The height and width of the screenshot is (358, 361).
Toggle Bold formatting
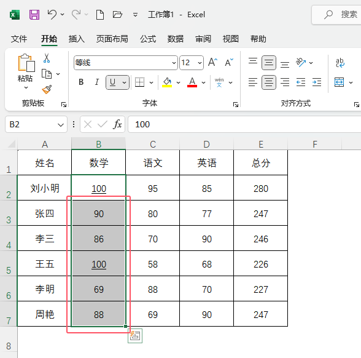pos(81,82)
